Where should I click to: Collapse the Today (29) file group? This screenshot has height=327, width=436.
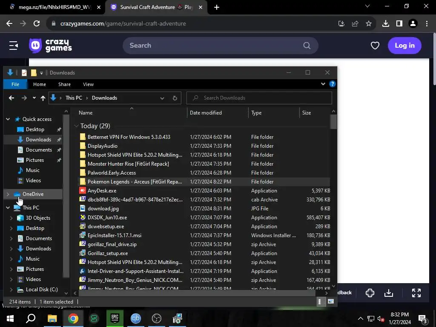tap(77, 126)
